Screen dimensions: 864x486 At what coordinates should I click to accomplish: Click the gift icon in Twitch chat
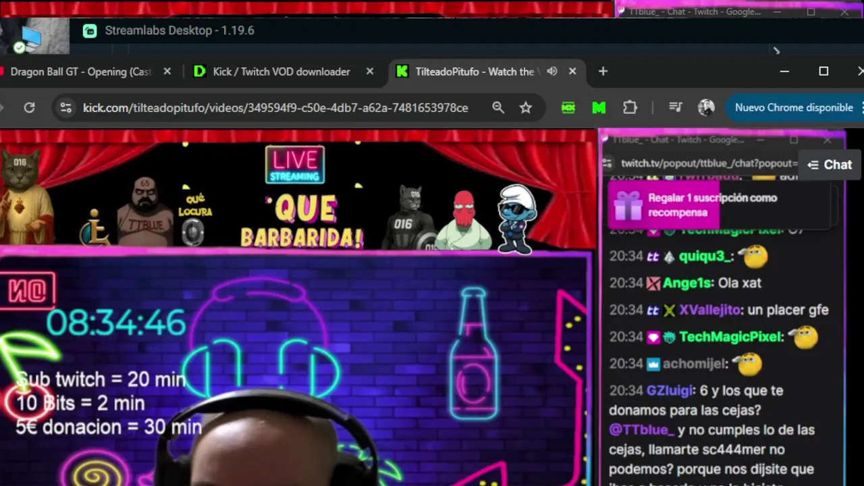tap(628, 205)
